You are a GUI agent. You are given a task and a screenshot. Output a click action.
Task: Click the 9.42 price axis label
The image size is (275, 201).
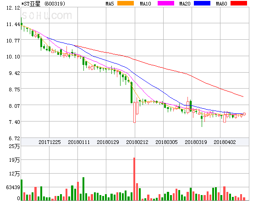point(14,73)
